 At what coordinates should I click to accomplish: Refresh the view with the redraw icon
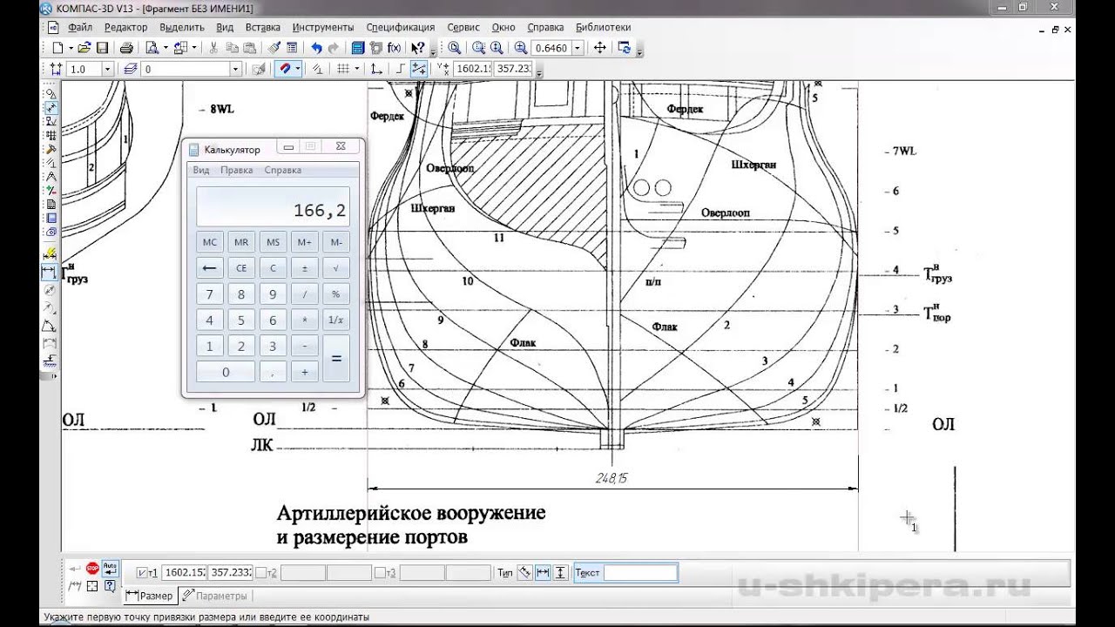coord(625,48)
